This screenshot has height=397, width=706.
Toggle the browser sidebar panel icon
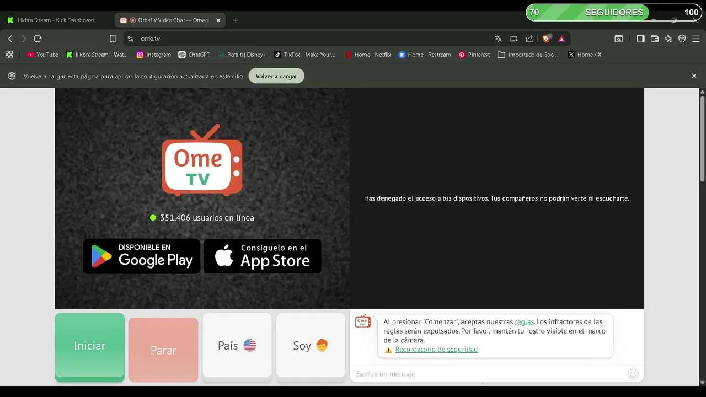click(x=640, y=39)
